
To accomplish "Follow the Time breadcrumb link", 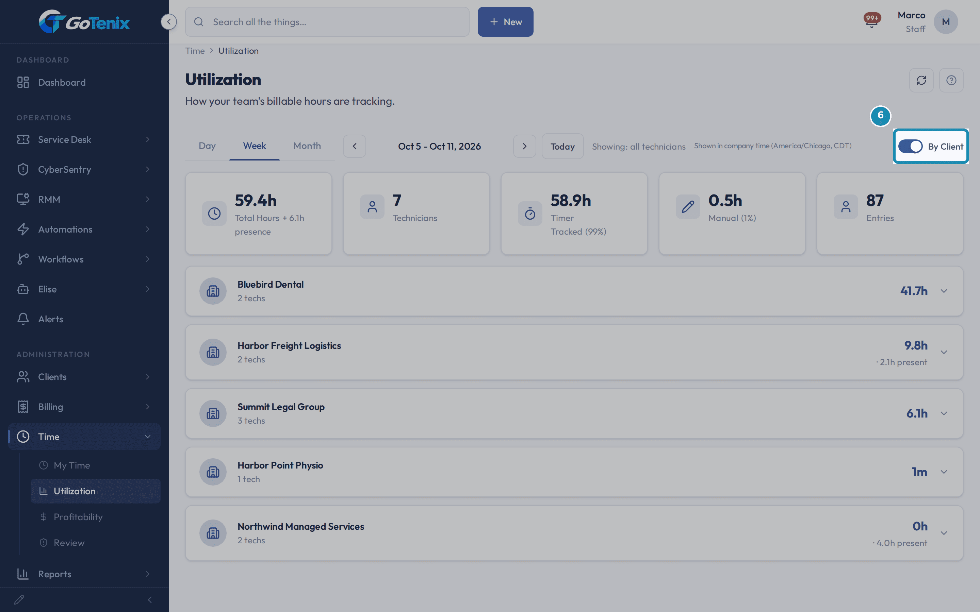I will coord(195,51).
